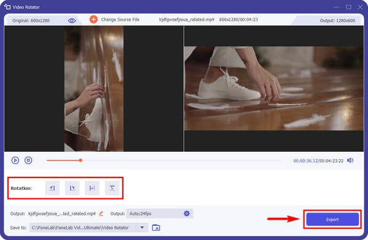
Task: Click the original video preview pane
Action: (94, 89)
